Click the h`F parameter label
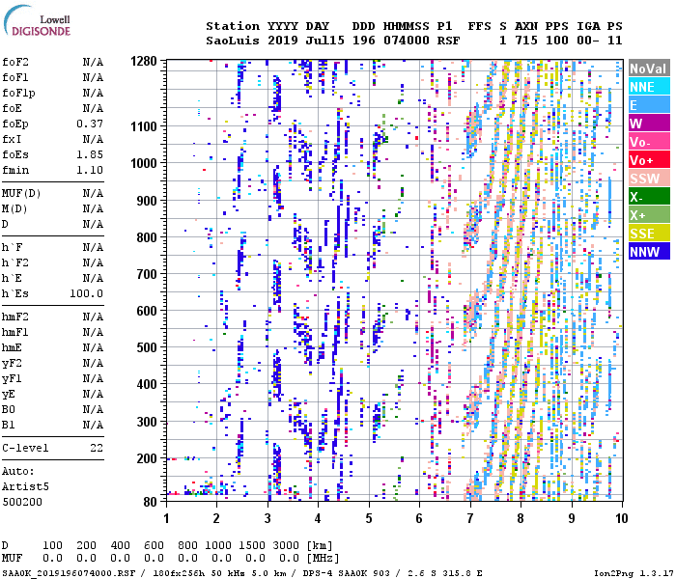Image resolution: width=676 pixels, height=579 pixels. pyautogui.click(x=12, y=248)
